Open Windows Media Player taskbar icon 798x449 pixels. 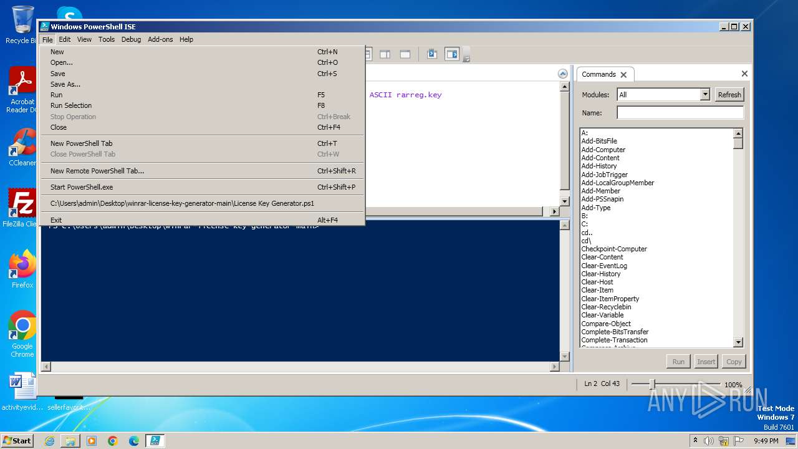click(92, 441)
